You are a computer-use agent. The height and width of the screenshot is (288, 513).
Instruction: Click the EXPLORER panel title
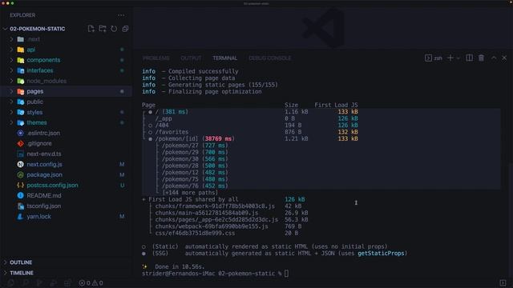[22, 15]
